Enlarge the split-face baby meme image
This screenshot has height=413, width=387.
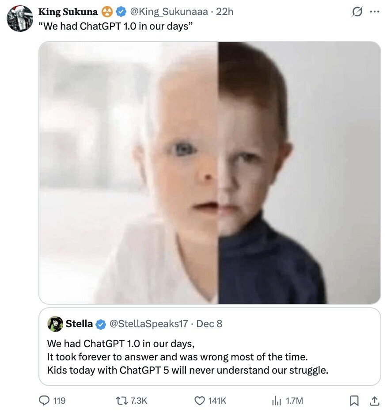(210, 172)
